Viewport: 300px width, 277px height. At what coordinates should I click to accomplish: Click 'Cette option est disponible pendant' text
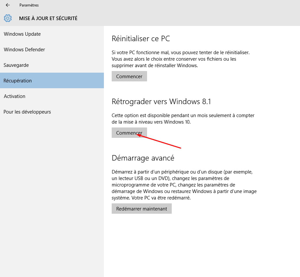[183, 118]
